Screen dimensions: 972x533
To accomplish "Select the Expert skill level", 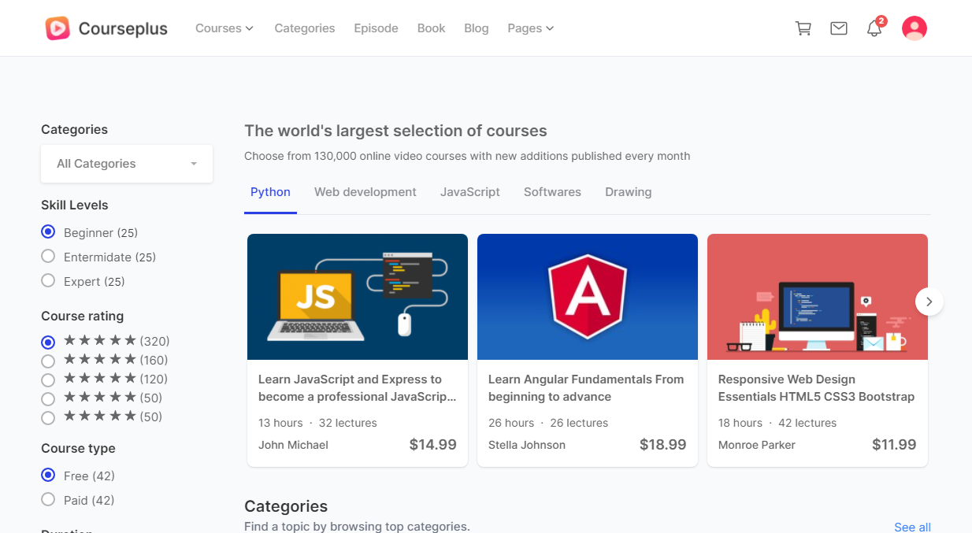I will [48, 281].
